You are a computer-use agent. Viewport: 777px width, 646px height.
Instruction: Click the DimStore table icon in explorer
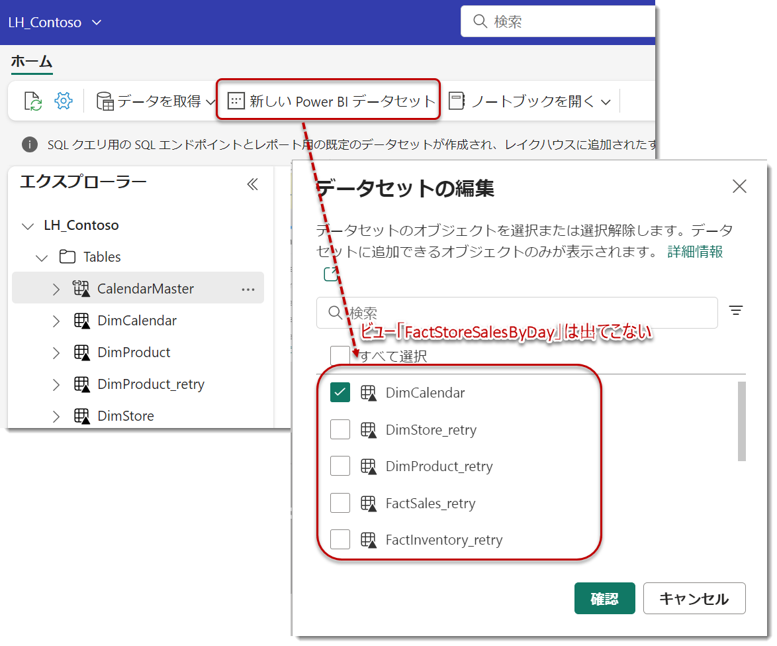click(x=82, y=416)
